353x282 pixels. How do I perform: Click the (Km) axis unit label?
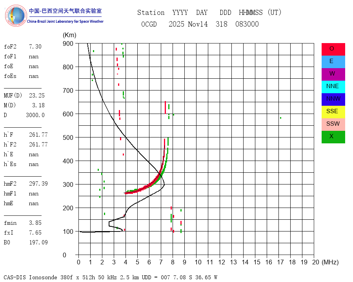coord(69,35)
